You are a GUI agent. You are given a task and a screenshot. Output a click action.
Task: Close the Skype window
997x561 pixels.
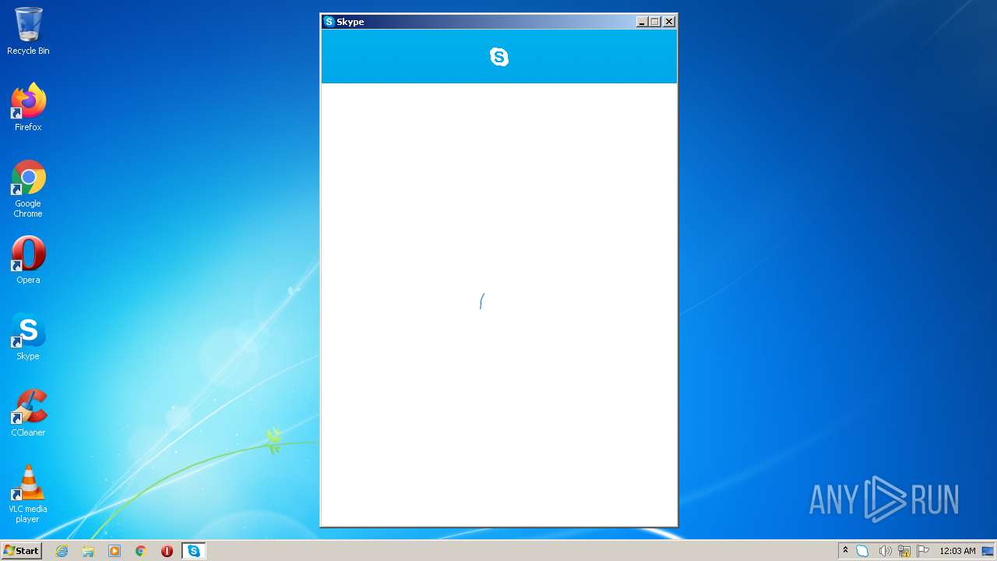669,22
